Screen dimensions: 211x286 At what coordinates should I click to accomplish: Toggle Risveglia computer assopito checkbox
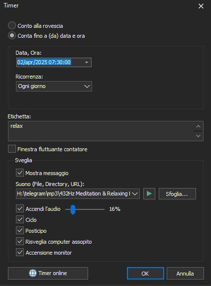[x=20, y=241]
